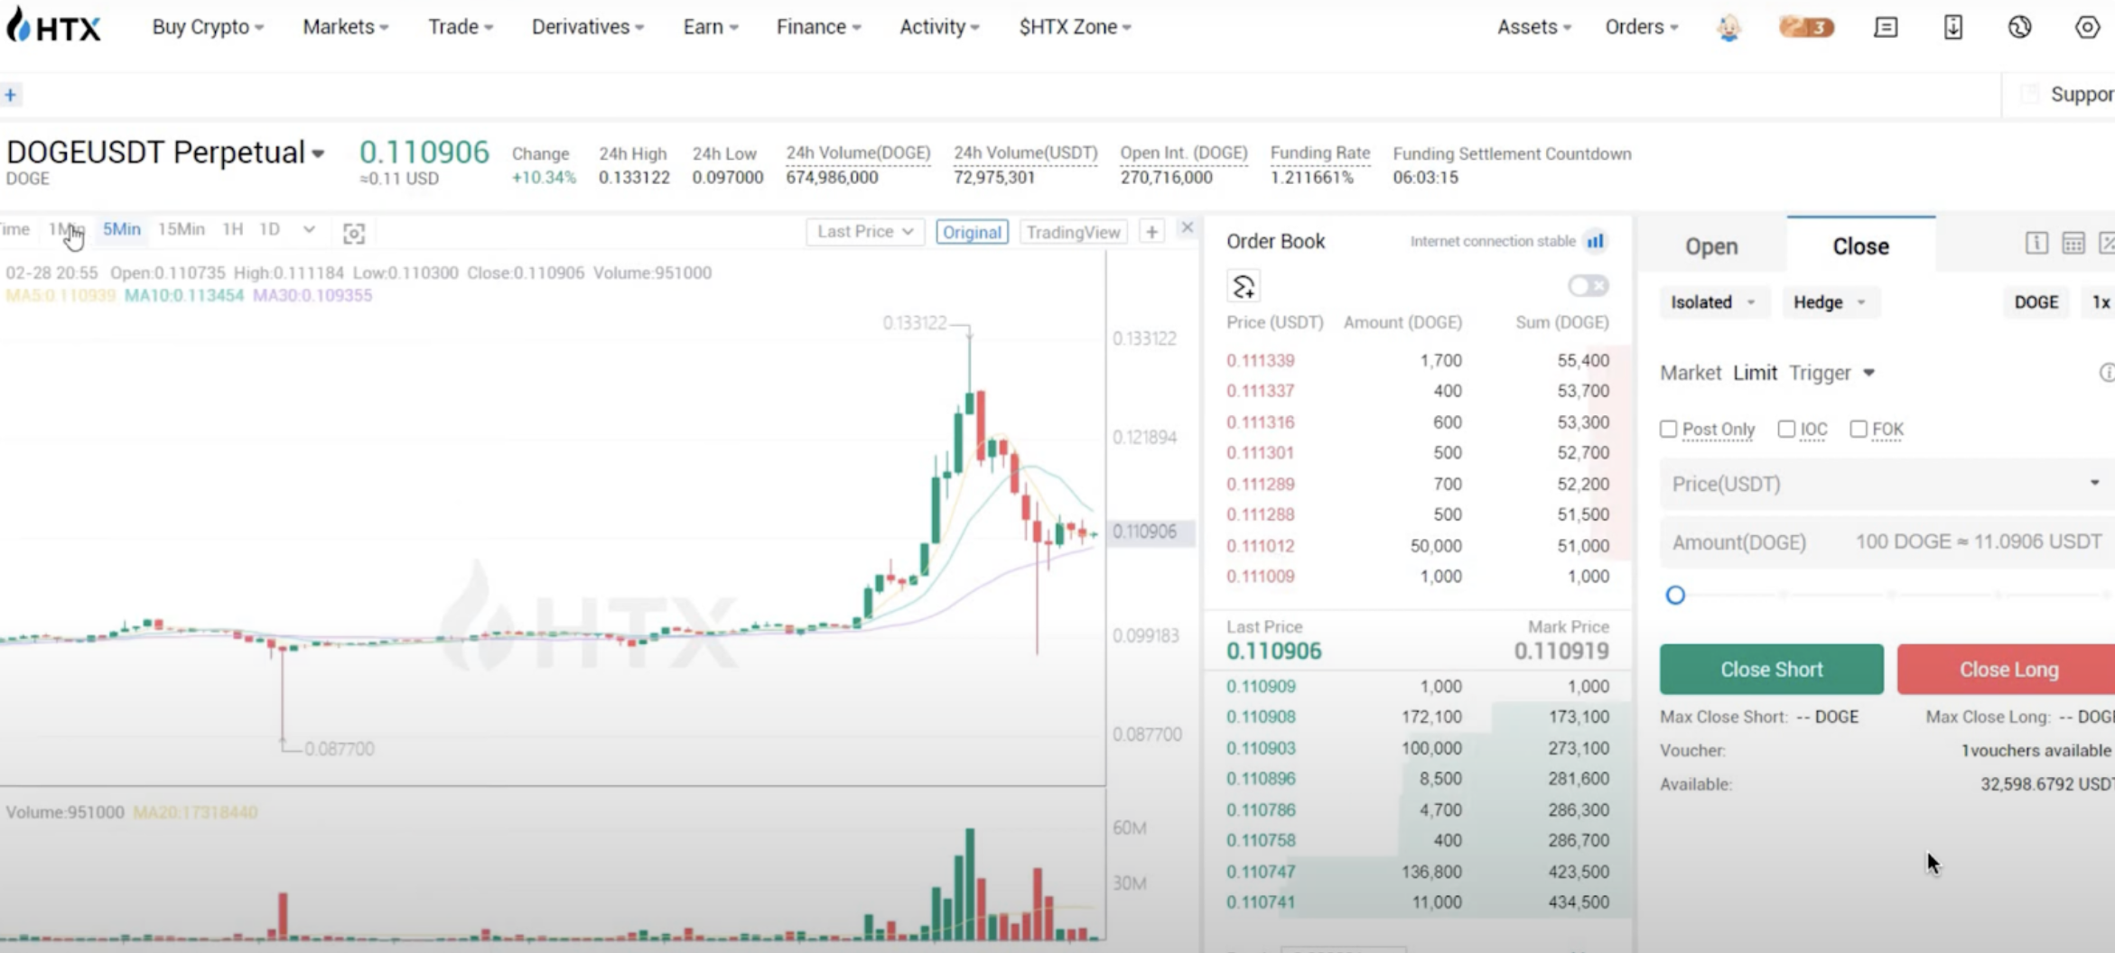
Task: Take a chart screenshot with the capture icon
Action: click(x=354, y=233)
